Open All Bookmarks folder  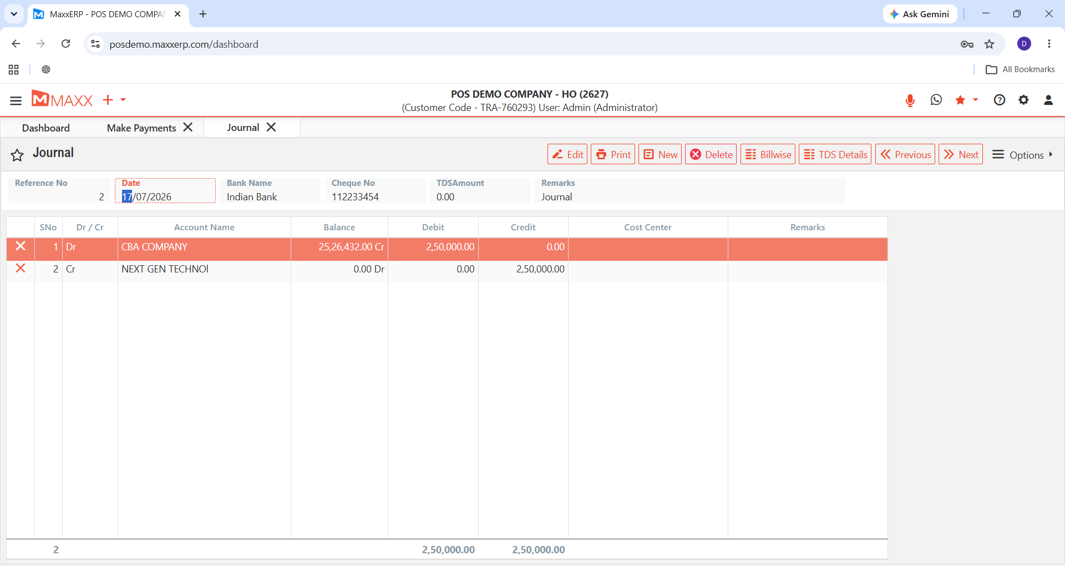tap(1020, 69)
